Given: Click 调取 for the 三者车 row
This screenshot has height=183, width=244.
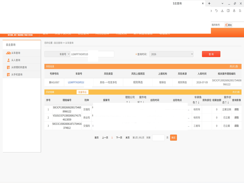Looking at the screenshot, I should click(237, 126).
